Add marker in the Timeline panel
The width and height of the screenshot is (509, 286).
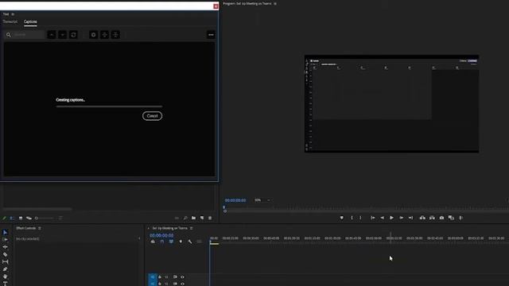point(181,242)
